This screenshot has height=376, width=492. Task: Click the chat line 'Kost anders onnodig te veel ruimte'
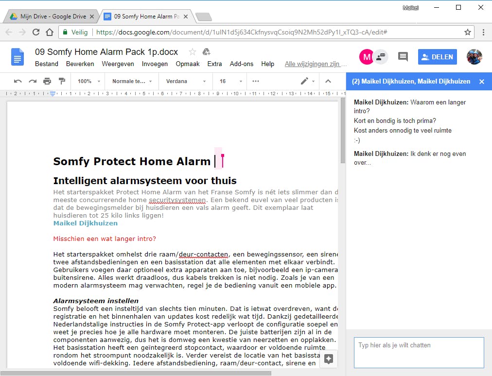pos(403,131)
